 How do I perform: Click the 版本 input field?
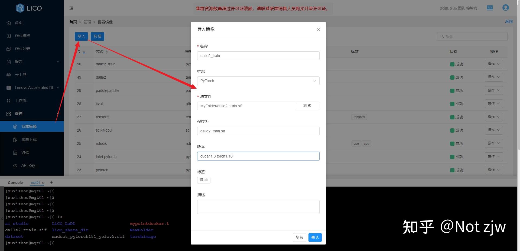(258, 156)
